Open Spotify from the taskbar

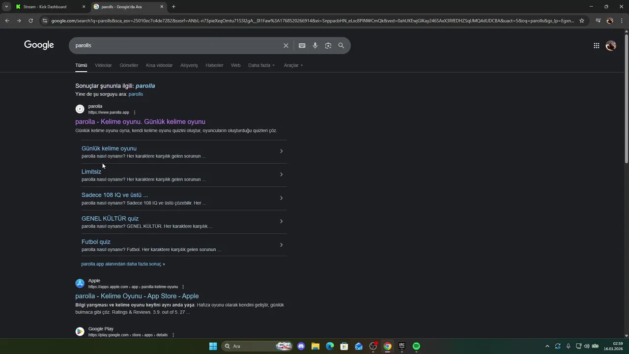(x=416, y=346)
